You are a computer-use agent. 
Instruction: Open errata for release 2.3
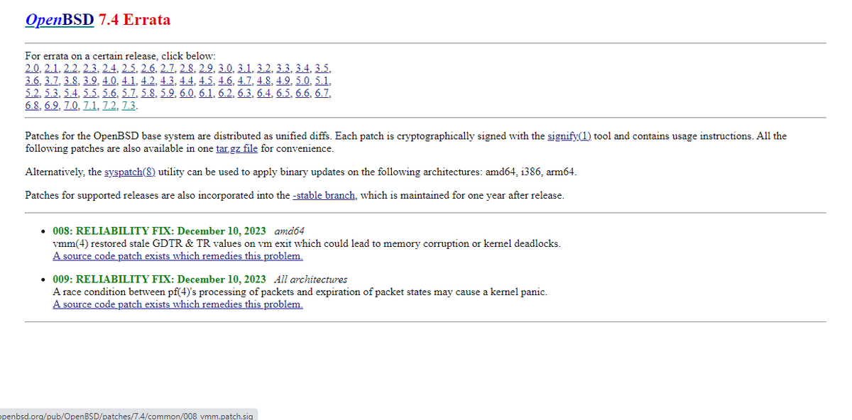pos(90,69)
